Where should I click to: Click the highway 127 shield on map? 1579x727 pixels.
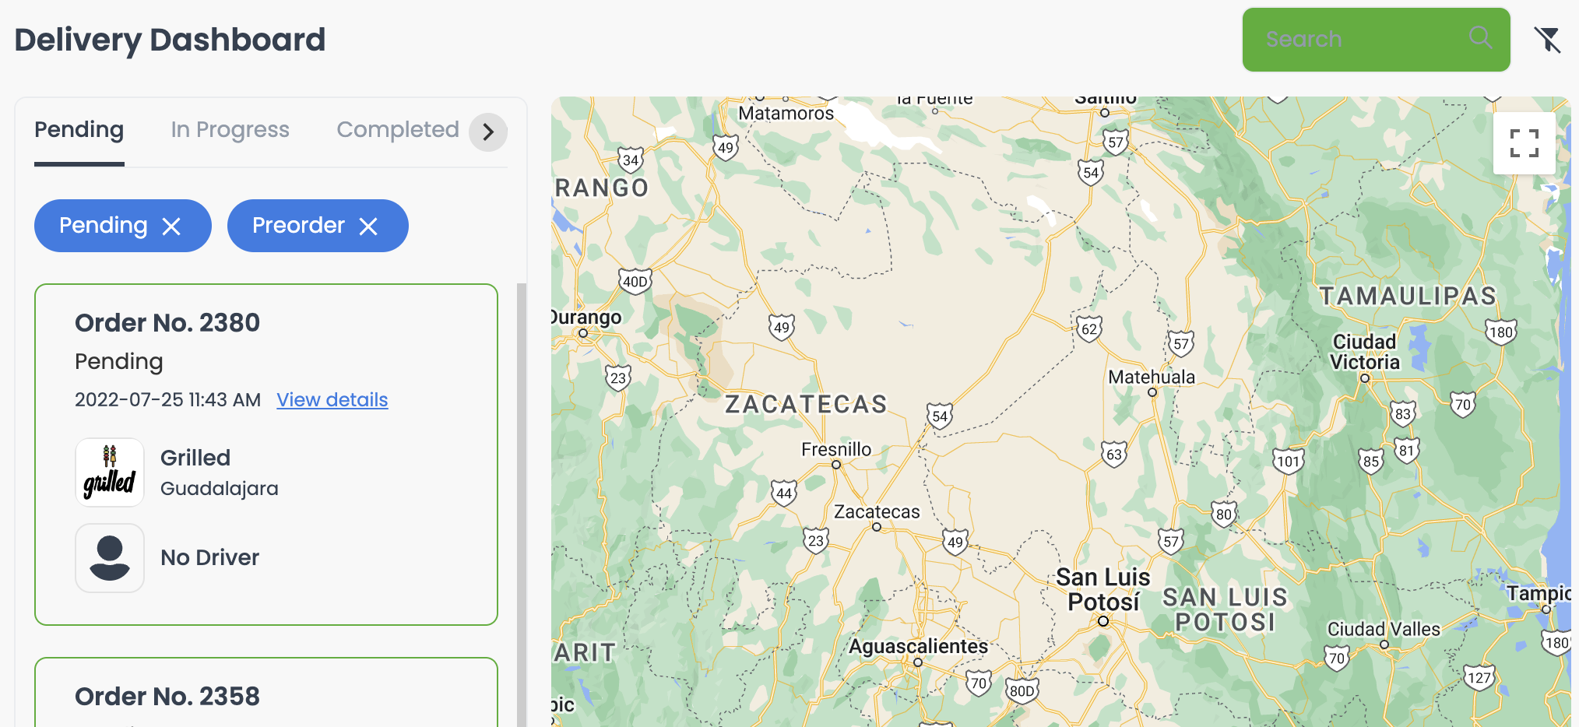[x=1479, y=678]
